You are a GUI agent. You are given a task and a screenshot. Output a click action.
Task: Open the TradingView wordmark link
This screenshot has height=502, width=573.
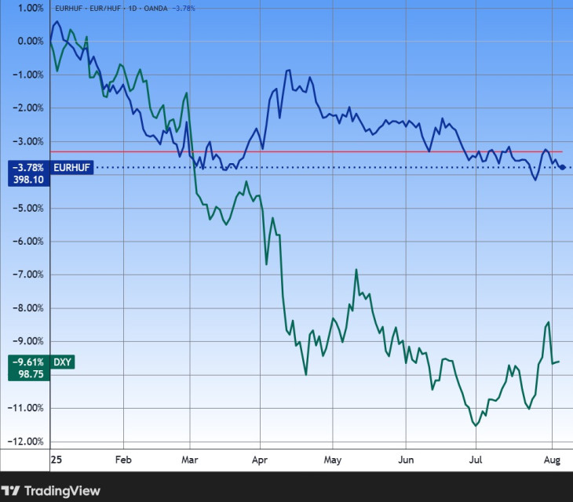click(x=62, y=491)
